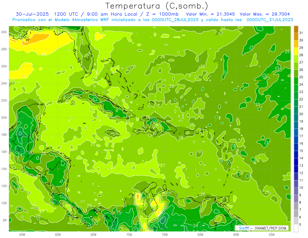308x238 pixels.
Task: Click the legend color band between 30 and 31
Action: point(296,36)
